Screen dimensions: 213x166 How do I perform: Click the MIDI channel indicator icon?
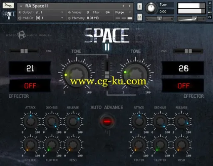(x=20, y=18)
